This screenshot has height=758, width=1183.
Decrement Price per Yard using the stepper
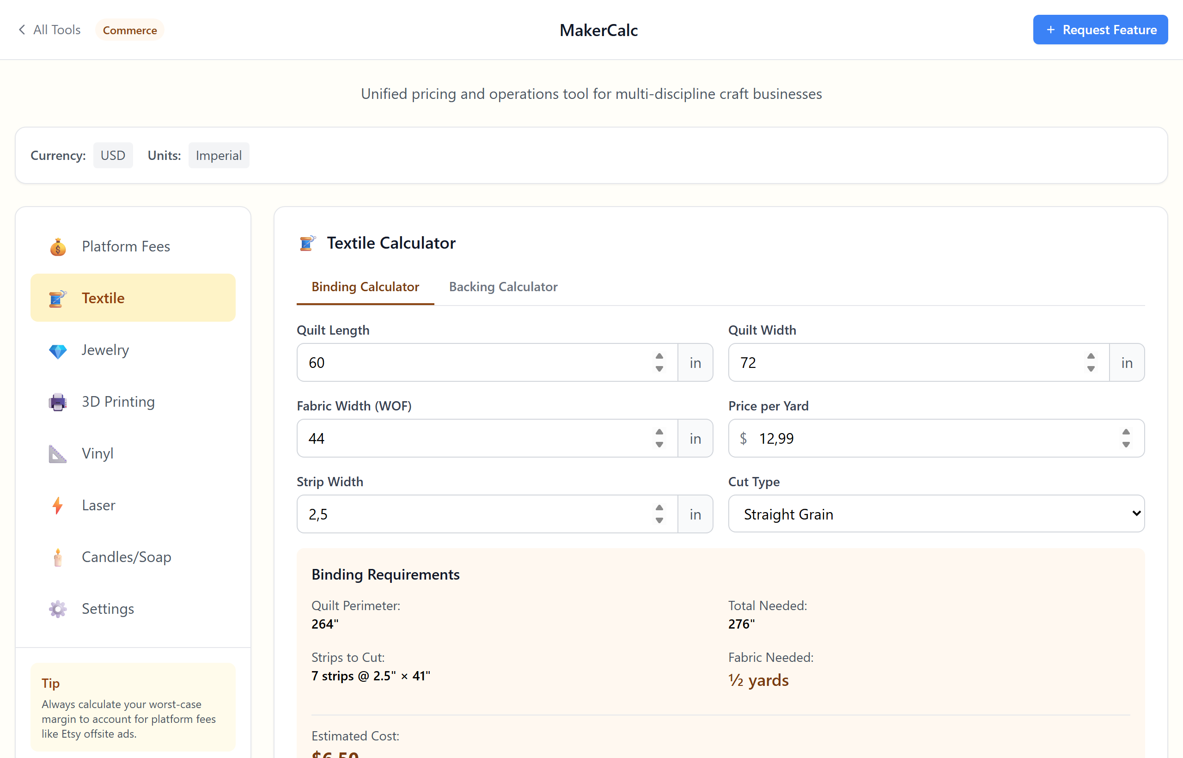coord(1127,445)
